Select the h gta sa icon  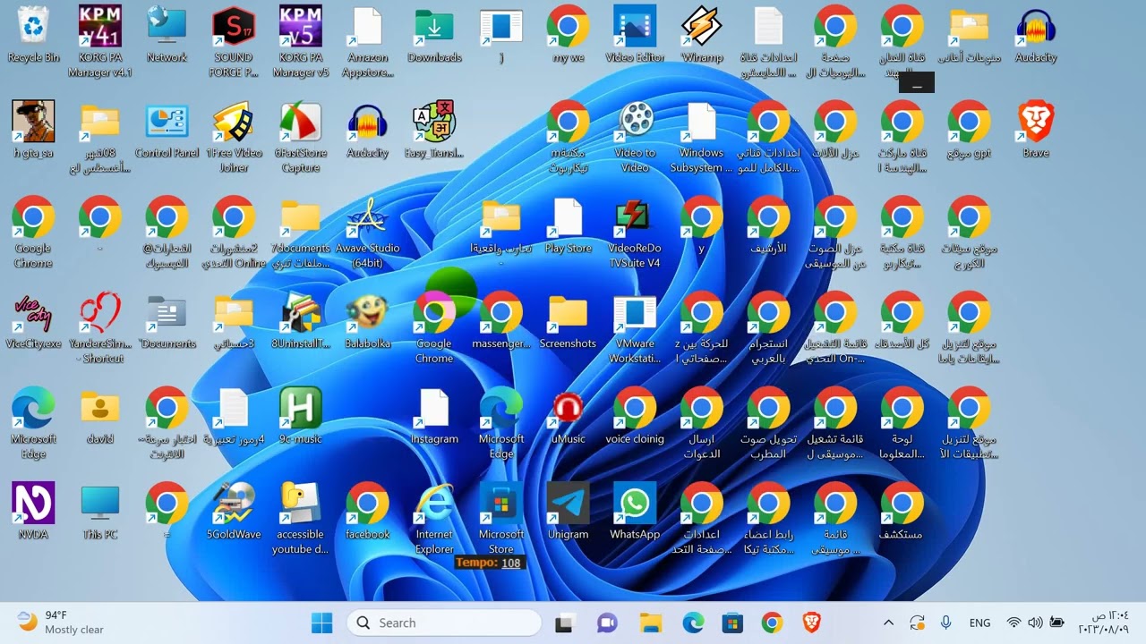click(x=33, y=131)
